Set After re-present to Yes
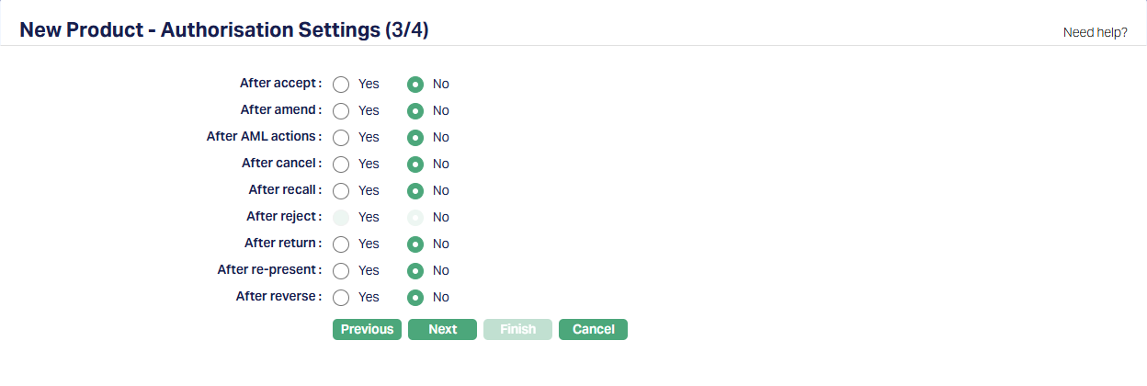 click(341, 271)
